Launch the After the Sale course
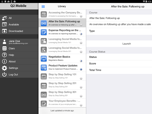Image resolution: width=152 pixels, height=114 pixels. coord(126,44)
